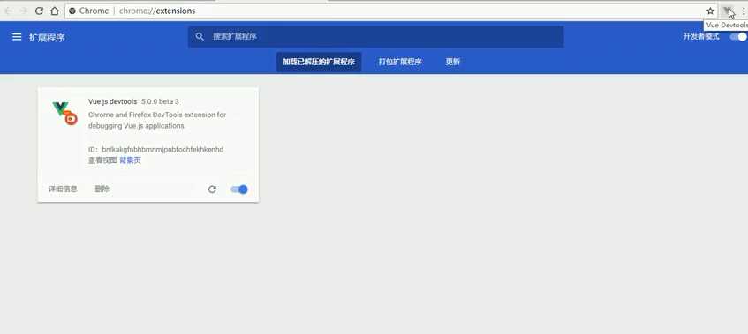Click the 扩展程序 page title

click(x=47, y=38)
